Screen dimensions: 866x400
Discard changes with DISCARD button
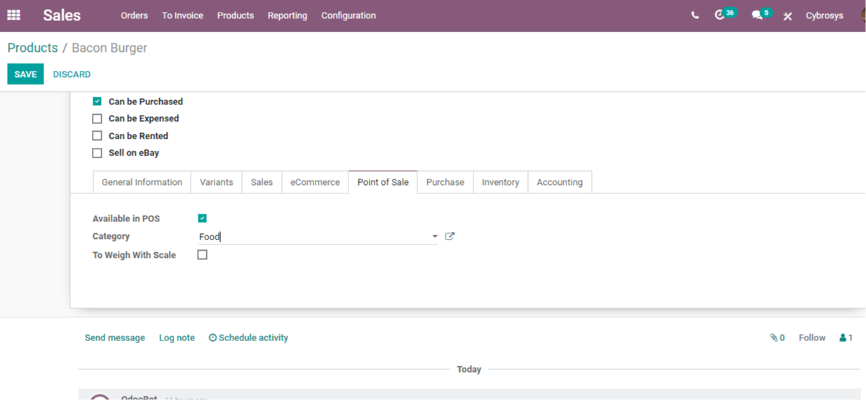(x=72, y=74)
